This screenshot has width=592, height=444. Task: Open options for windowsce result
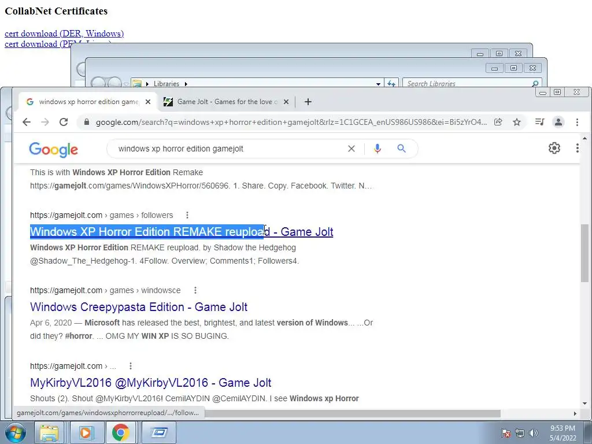pos(195,290)
